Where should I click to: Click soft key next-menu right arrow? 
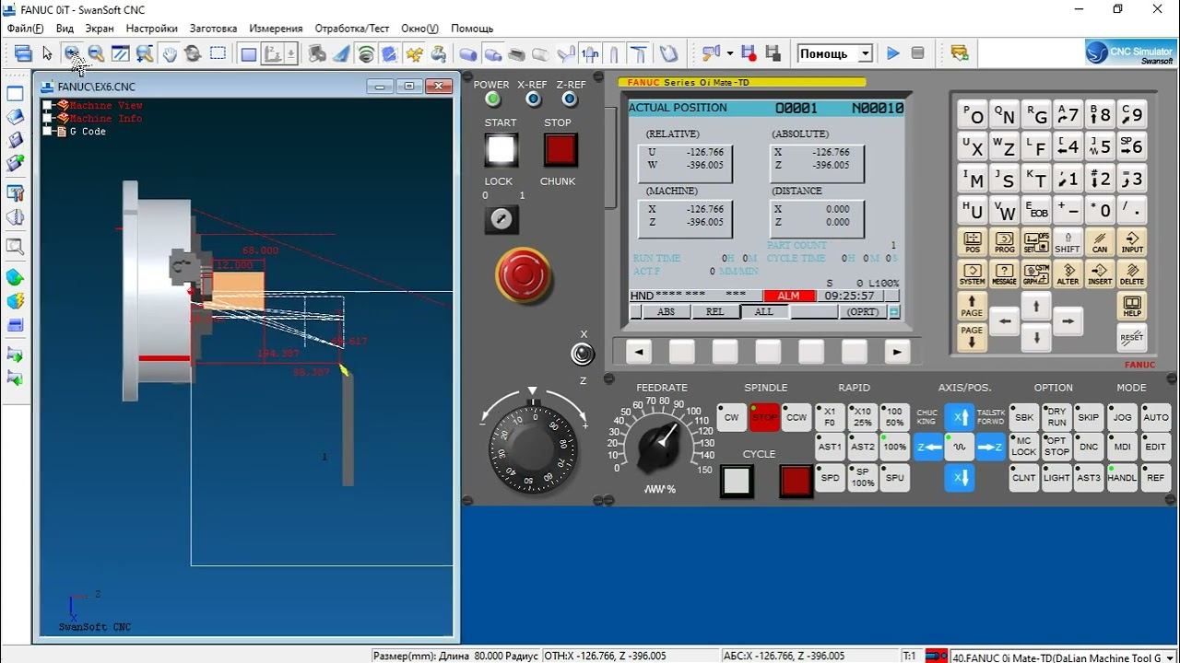click(897, 352)
